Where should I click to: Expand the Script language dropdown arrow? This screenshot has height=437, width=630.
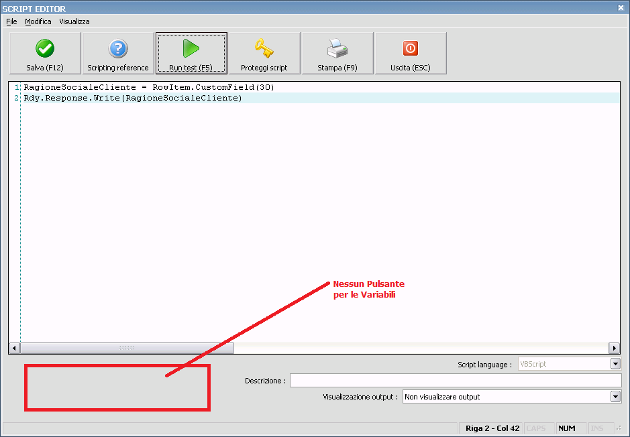615,364
